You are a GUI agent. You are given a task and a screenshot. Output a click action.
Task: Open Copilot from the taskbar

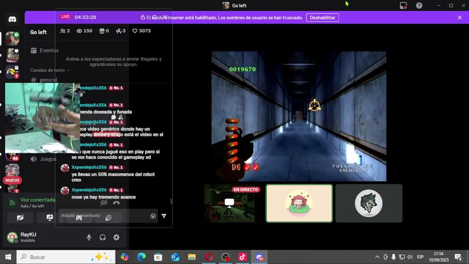(125, 257)
